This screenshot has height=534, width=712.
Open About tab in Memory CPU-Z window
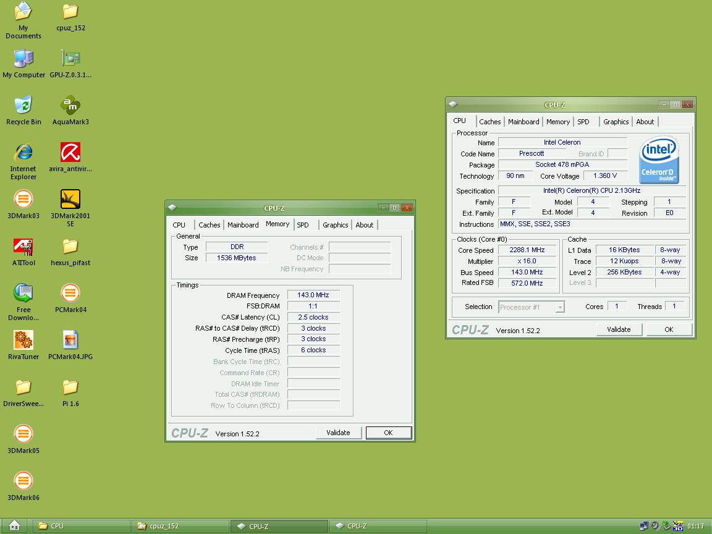[364, 225]
